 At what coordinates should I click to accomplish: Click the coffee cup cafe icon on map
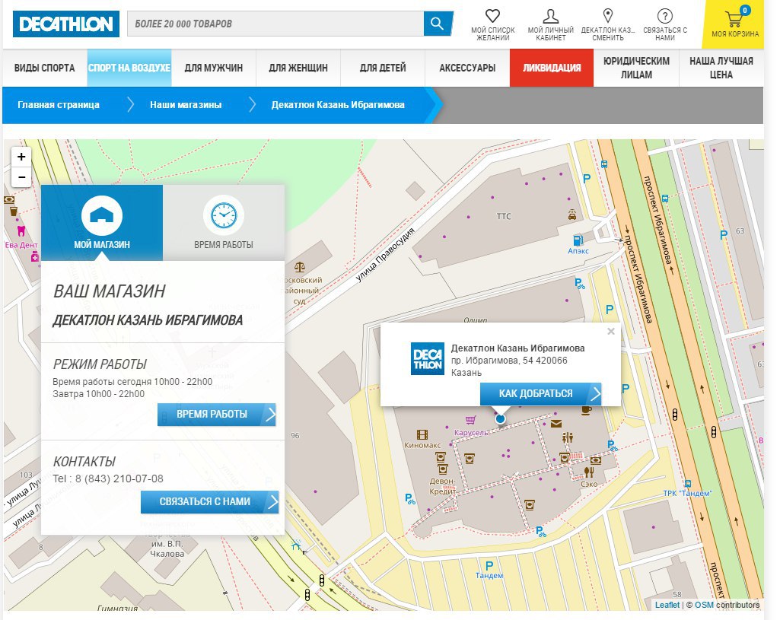point(587,410)
